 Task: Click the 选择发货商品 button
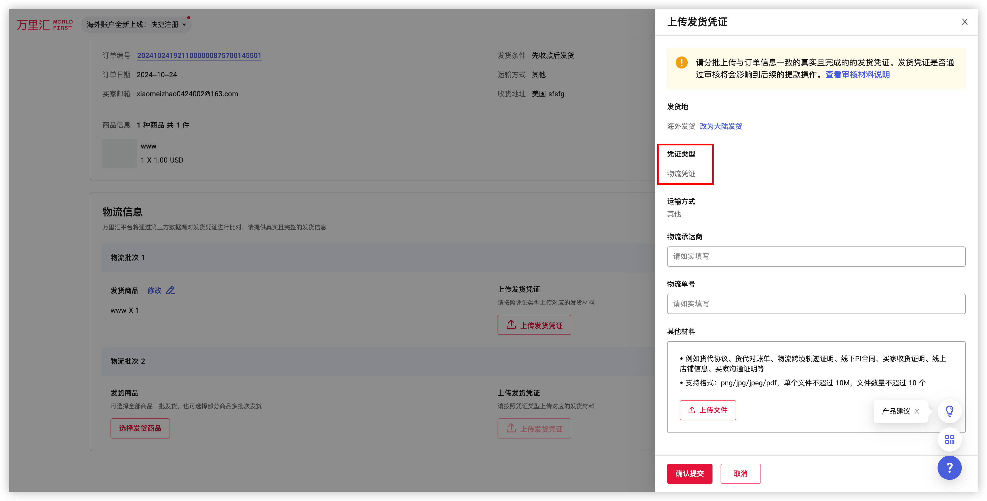tap(140, 428)
